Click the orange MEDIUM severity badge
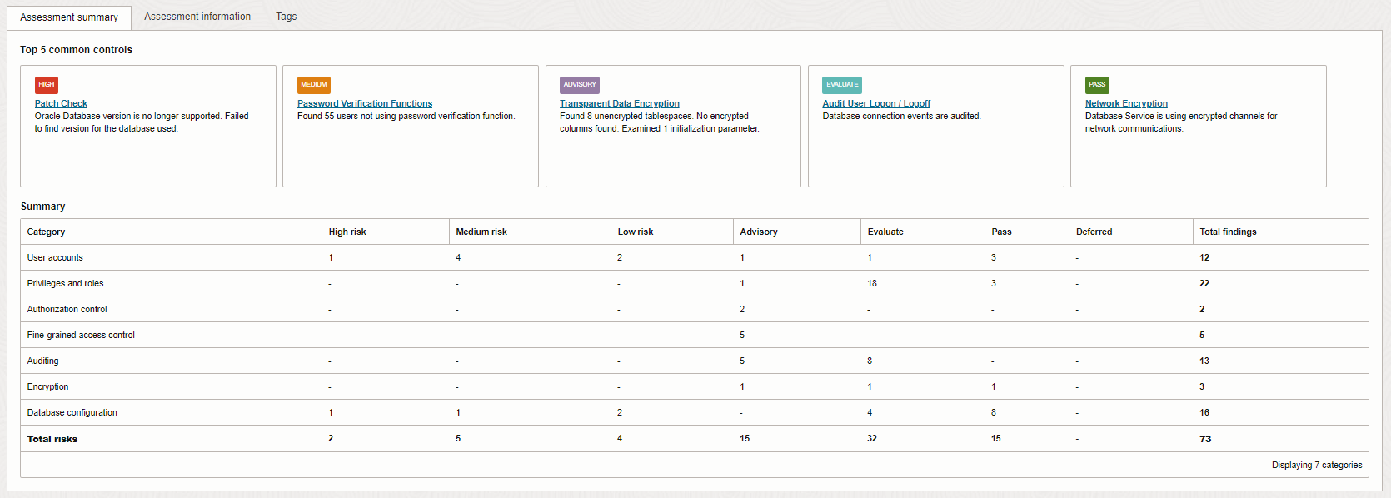This screenshot has width=1391, height=498. point(314,85)
